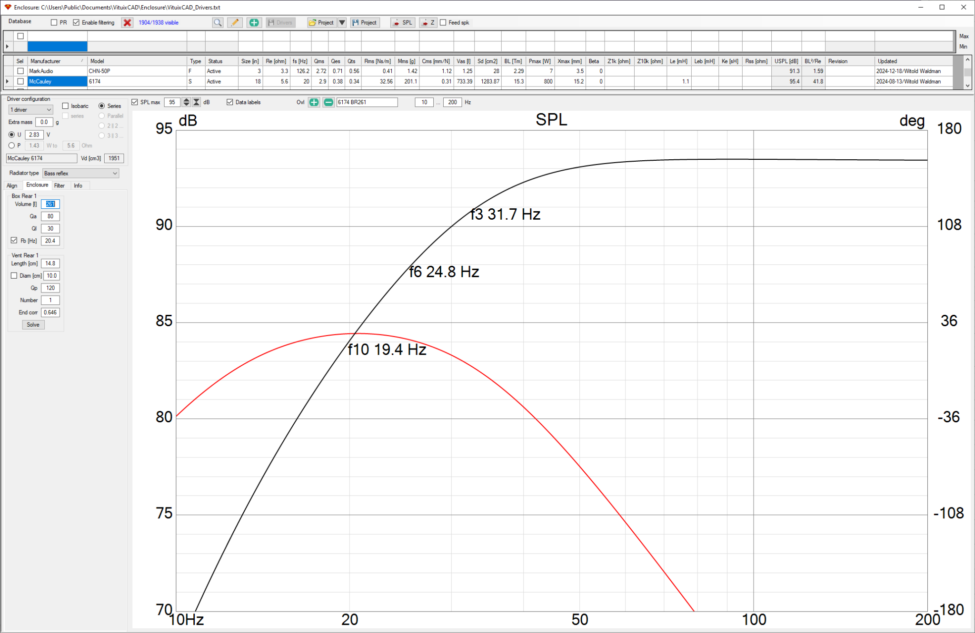Sort by the fs [Hz] column header

(301, 61)
